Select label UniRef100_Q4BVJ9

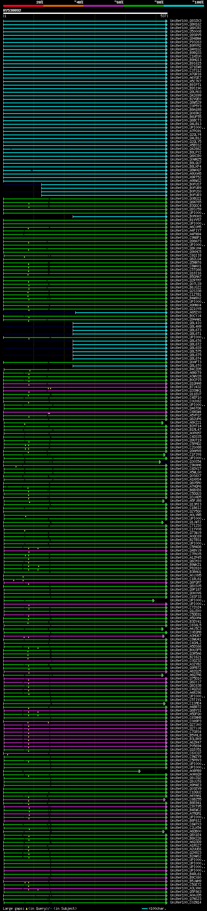click(x=186, y=551)
